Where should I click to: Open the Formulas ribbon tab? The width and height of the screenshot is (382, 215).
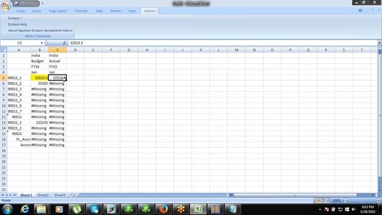coord(81,11)
